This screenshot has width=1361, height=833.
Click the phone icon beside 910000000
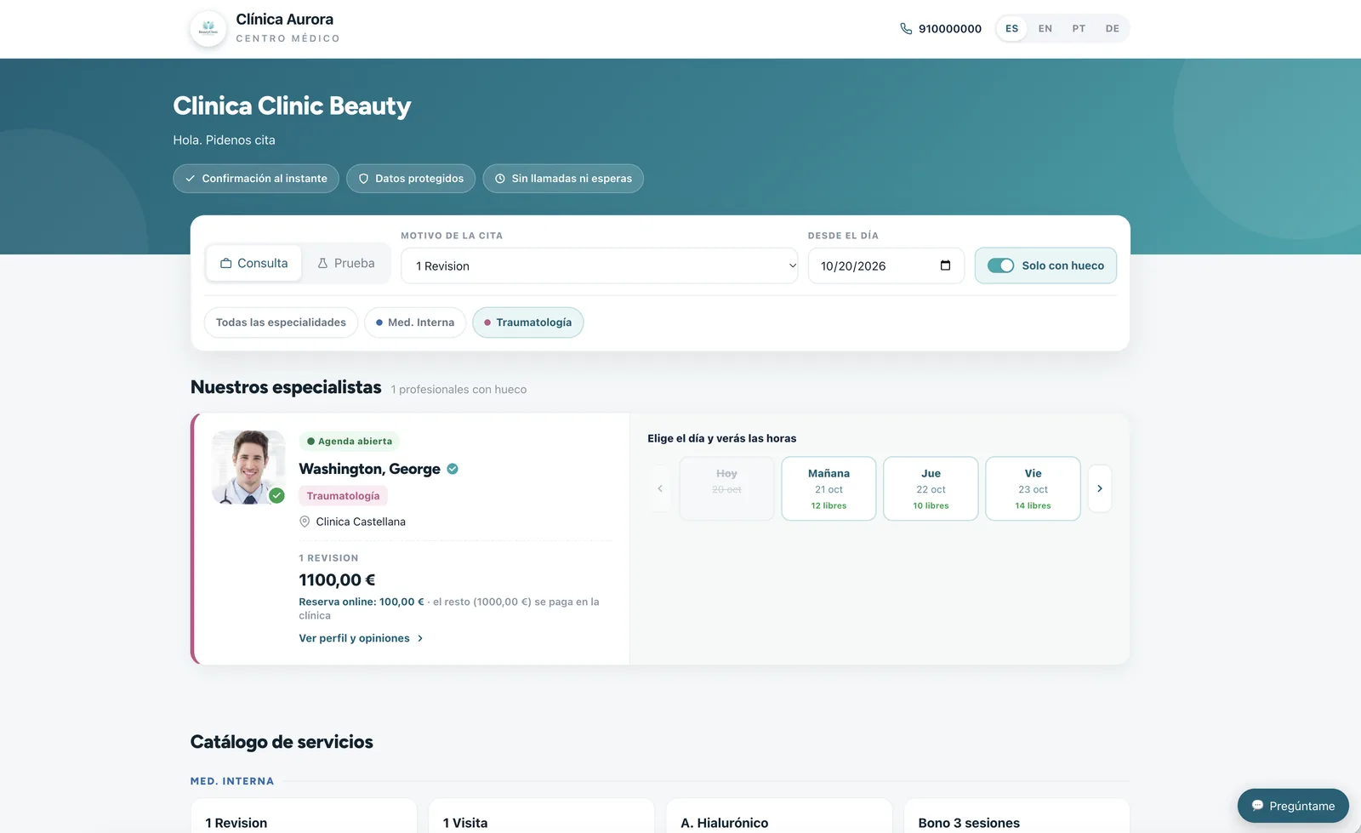point(906,29)
